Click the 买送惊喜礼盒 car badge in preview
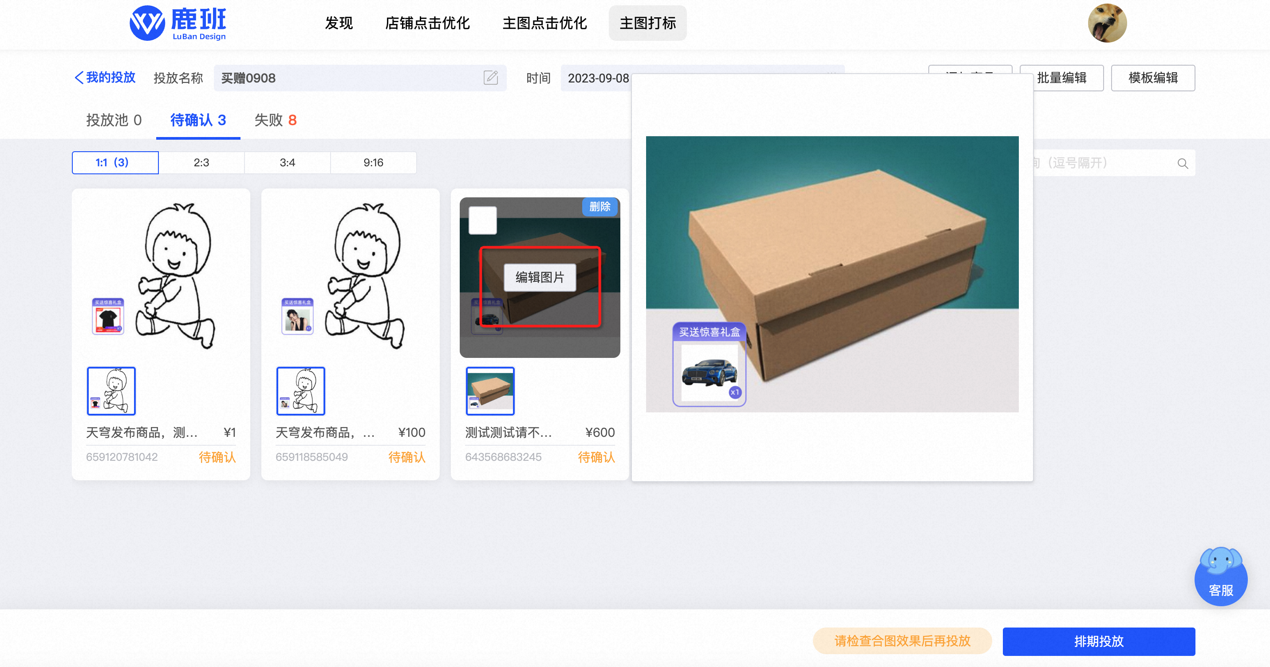This screenshot has width=1270, height=667. coord(709,365)
